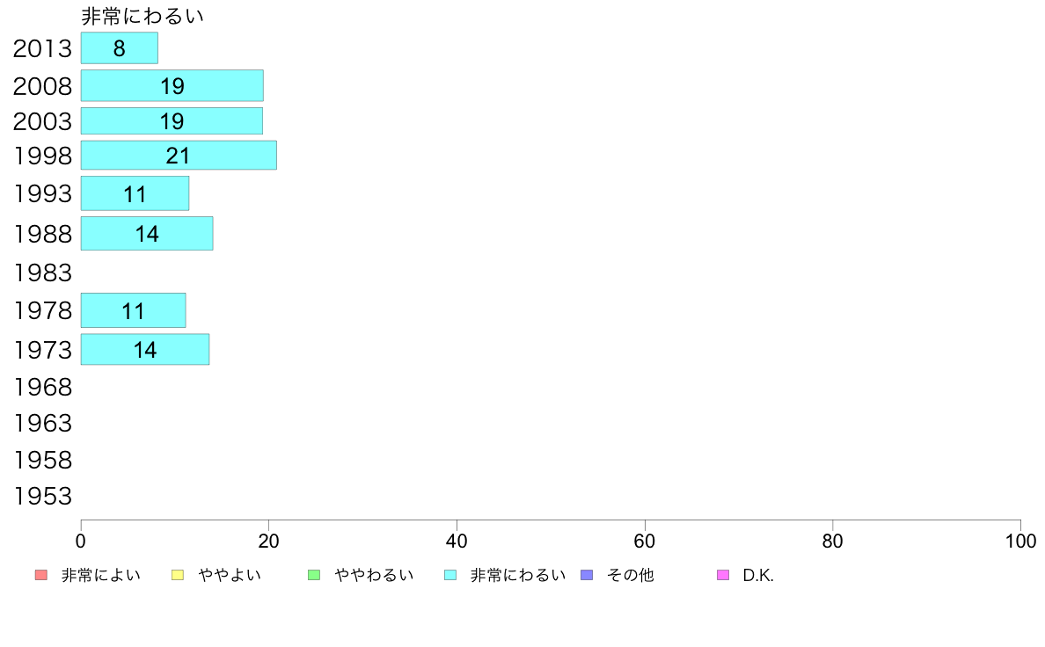Screen dimensions: 1045x647
Task: Click the cyan 非常にわるい legend swatch
Action: pyautogui.click(x=450, y=575)
